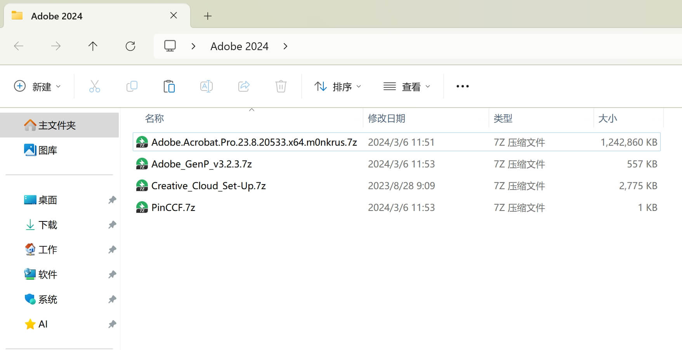Click the pin icon next to 系统
This screenshot has width=682, height=350.
pos(112,300)
